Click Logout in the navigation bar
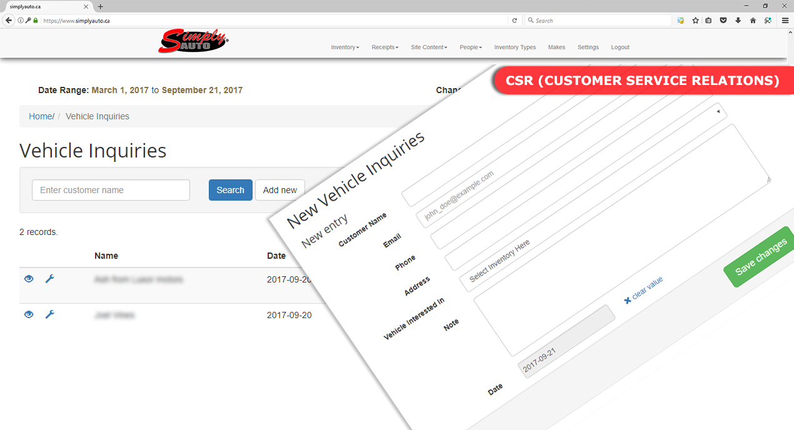The height and width of the screenshot is (430, 794). 620,47
